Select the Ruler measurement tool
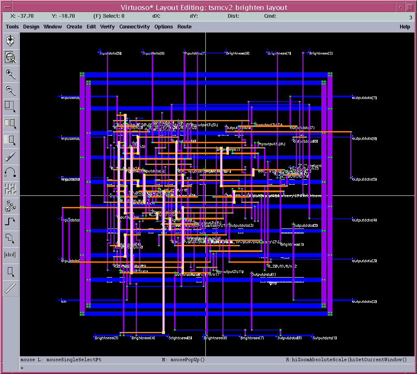 [x=10, y=288]
